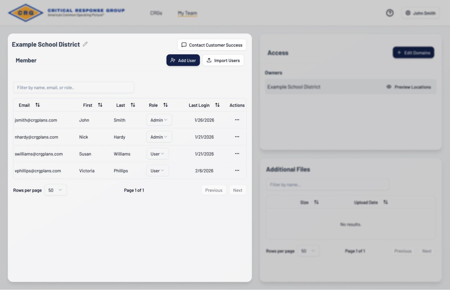
Task: Click Contact Customer Success
Action: point(212,45)
